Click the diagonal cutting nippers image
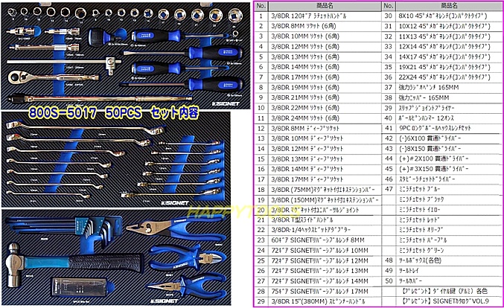Screen dimensions: 504x308 coord(188,257)
